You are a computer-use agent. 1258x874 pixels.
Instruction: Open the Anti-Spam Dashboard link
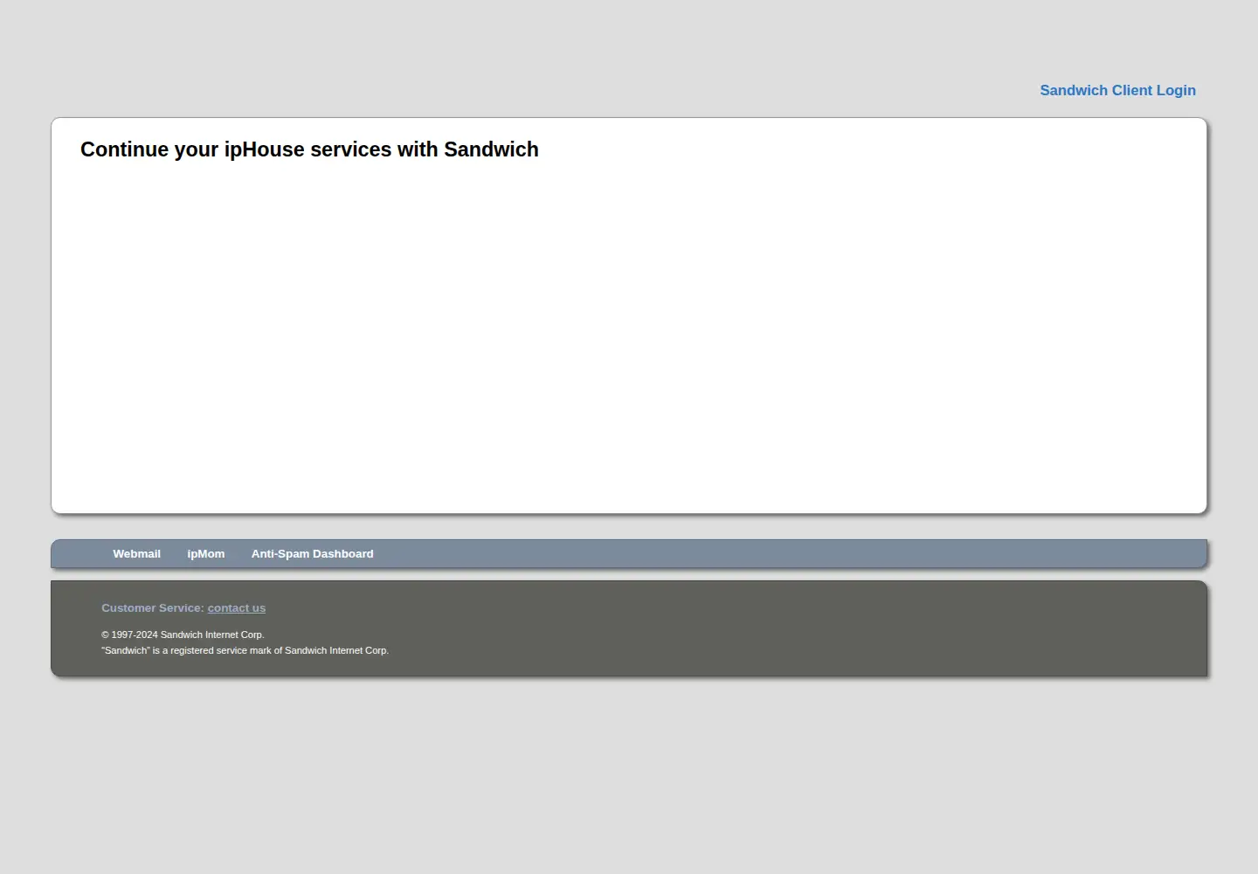click(x=312, y=554)
